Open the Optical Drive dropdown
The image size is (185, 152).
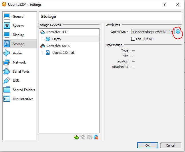[153, 32]
